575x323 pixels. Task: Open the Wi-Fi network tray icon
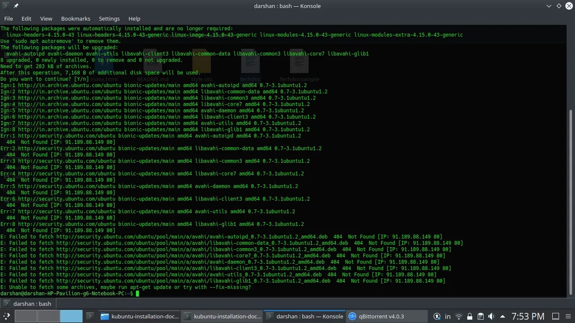tap(459, 316)
